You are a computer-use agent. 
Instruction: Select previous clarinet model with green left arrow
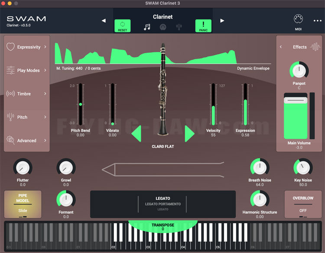click(x=136, y=134)
